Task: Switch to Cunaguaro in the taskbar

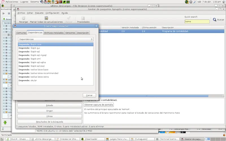Action: (x=142, y=139)
